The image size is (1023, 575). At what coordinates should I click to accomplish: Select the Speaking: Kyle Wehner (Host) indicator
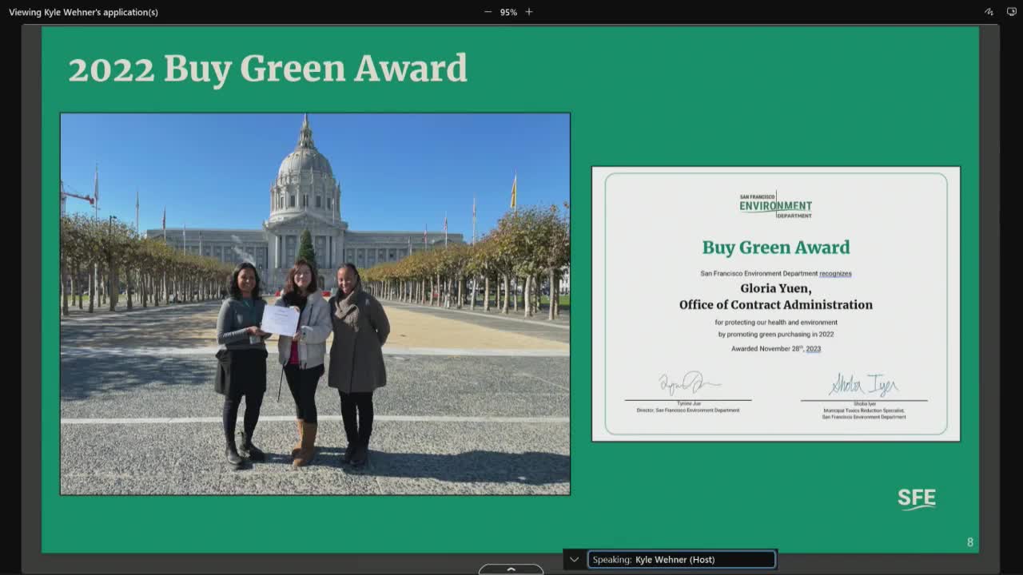tap(681, 559)
